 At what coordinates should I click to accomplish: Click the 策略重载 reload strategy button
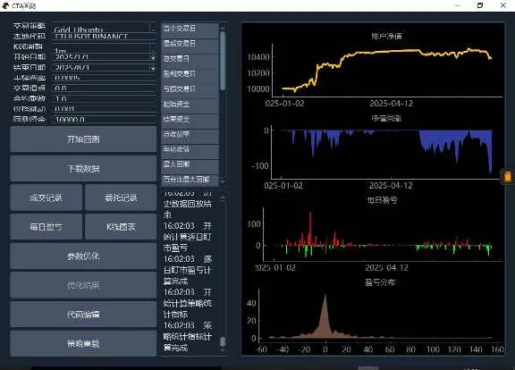[83, 344]
